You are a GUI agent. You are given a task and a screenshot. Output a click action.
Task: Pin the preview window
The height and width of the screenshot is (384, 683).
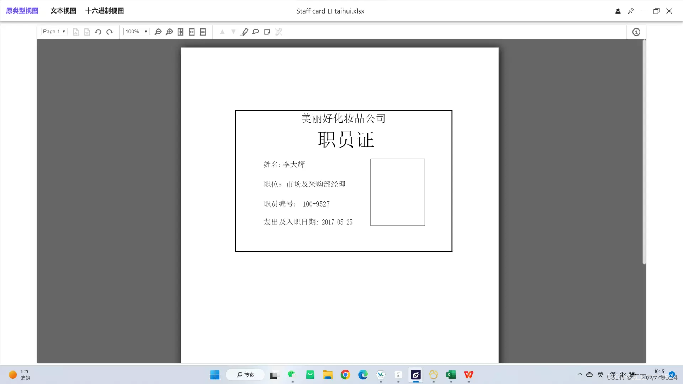coord(631,11)
